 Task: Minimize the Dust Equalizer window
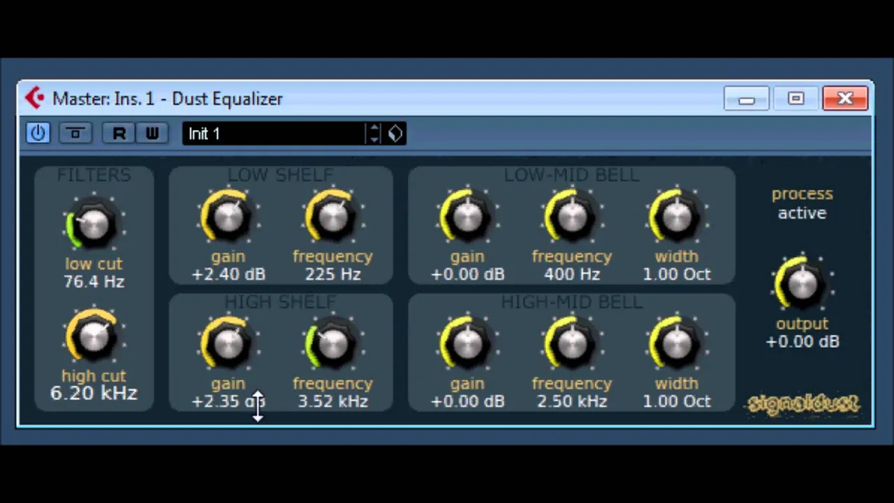click(747, 99)
